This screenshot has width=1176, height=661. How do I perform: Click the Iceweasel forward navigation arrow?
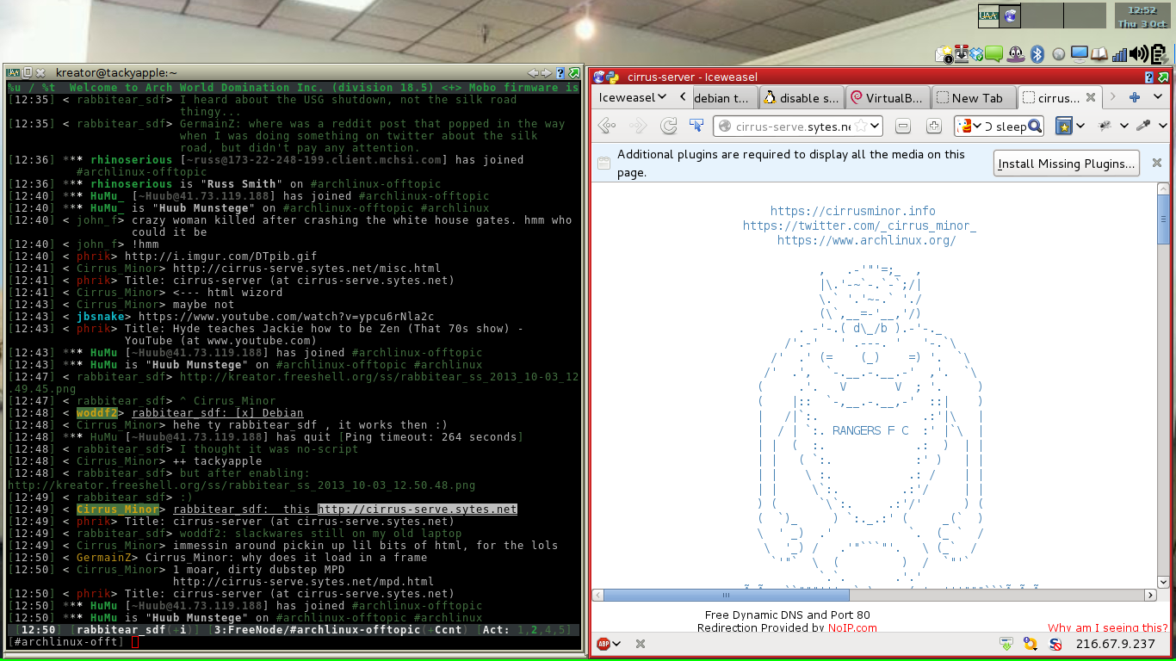click(x=638, y=126)
